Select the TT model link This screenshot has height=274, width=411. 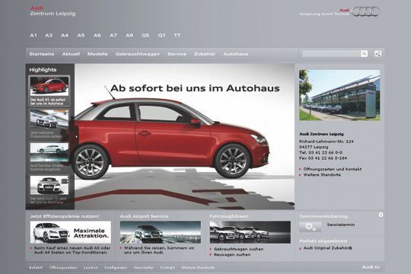[177, 35]
